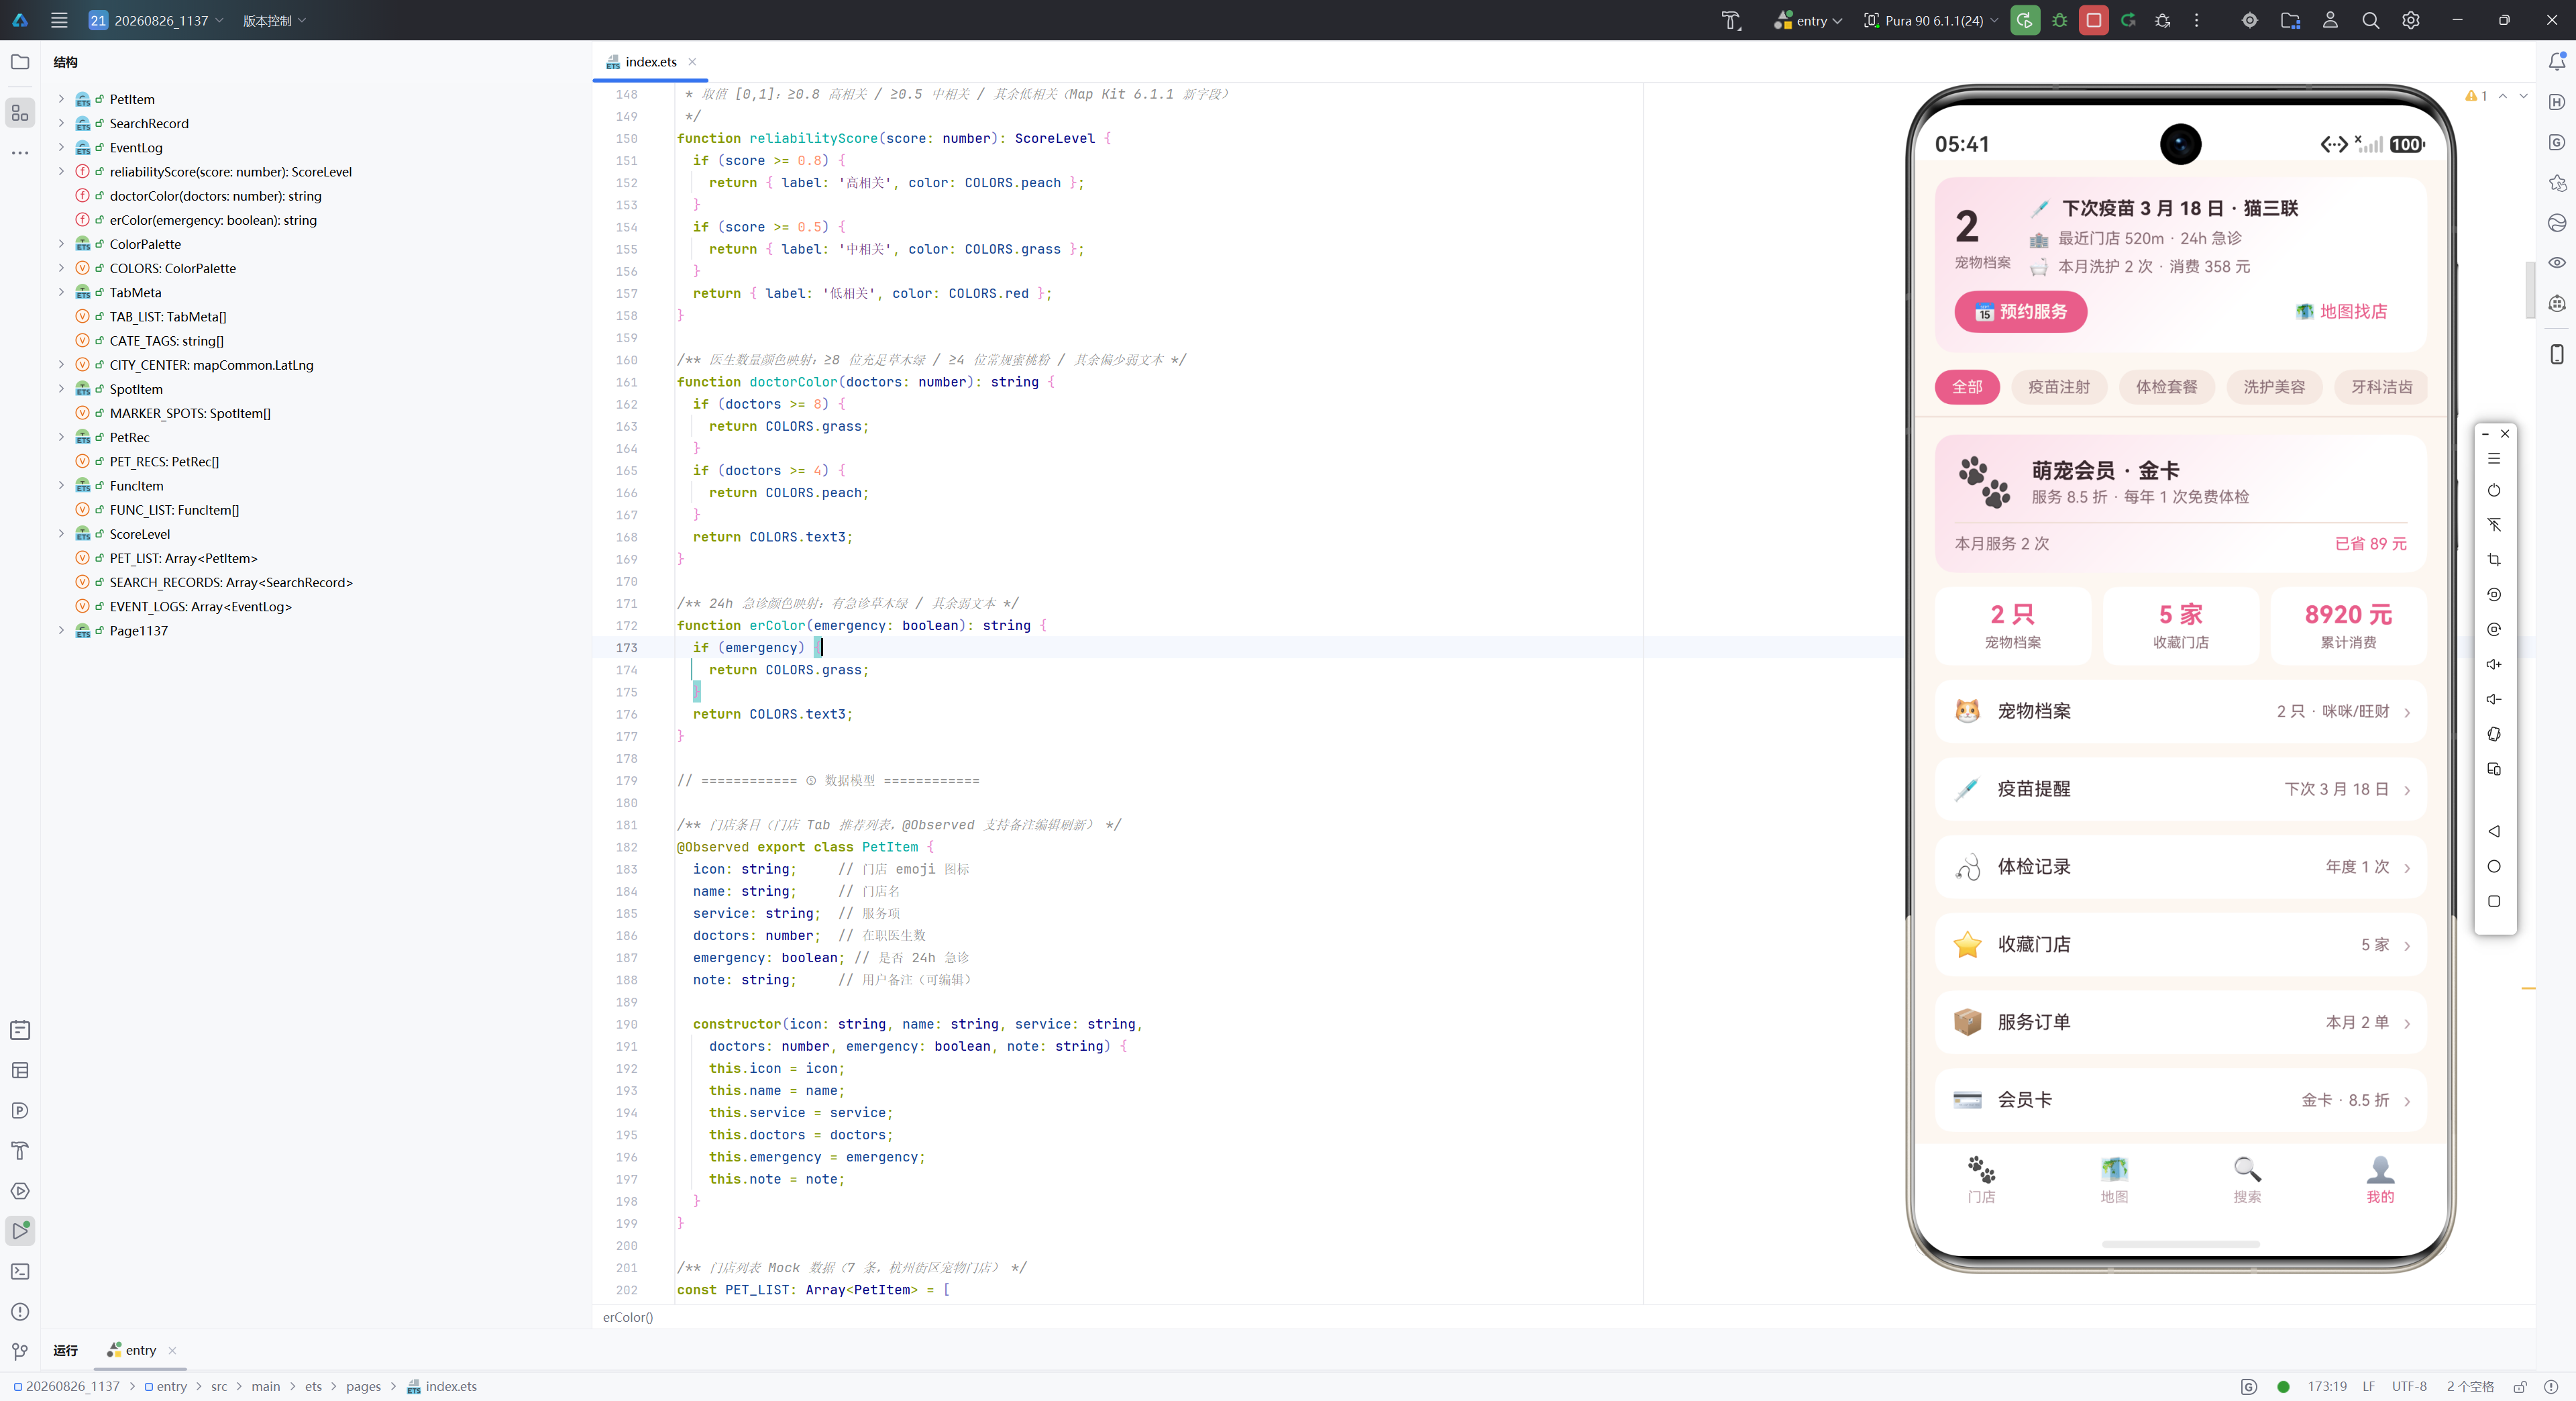Take an emulator screenshot with crop icon

(x=2494, y=560)
